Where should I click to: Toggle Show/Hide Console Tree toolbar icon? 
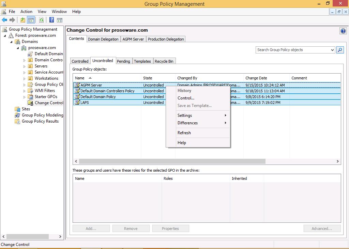pyautogui.click(x=31, y=20)
